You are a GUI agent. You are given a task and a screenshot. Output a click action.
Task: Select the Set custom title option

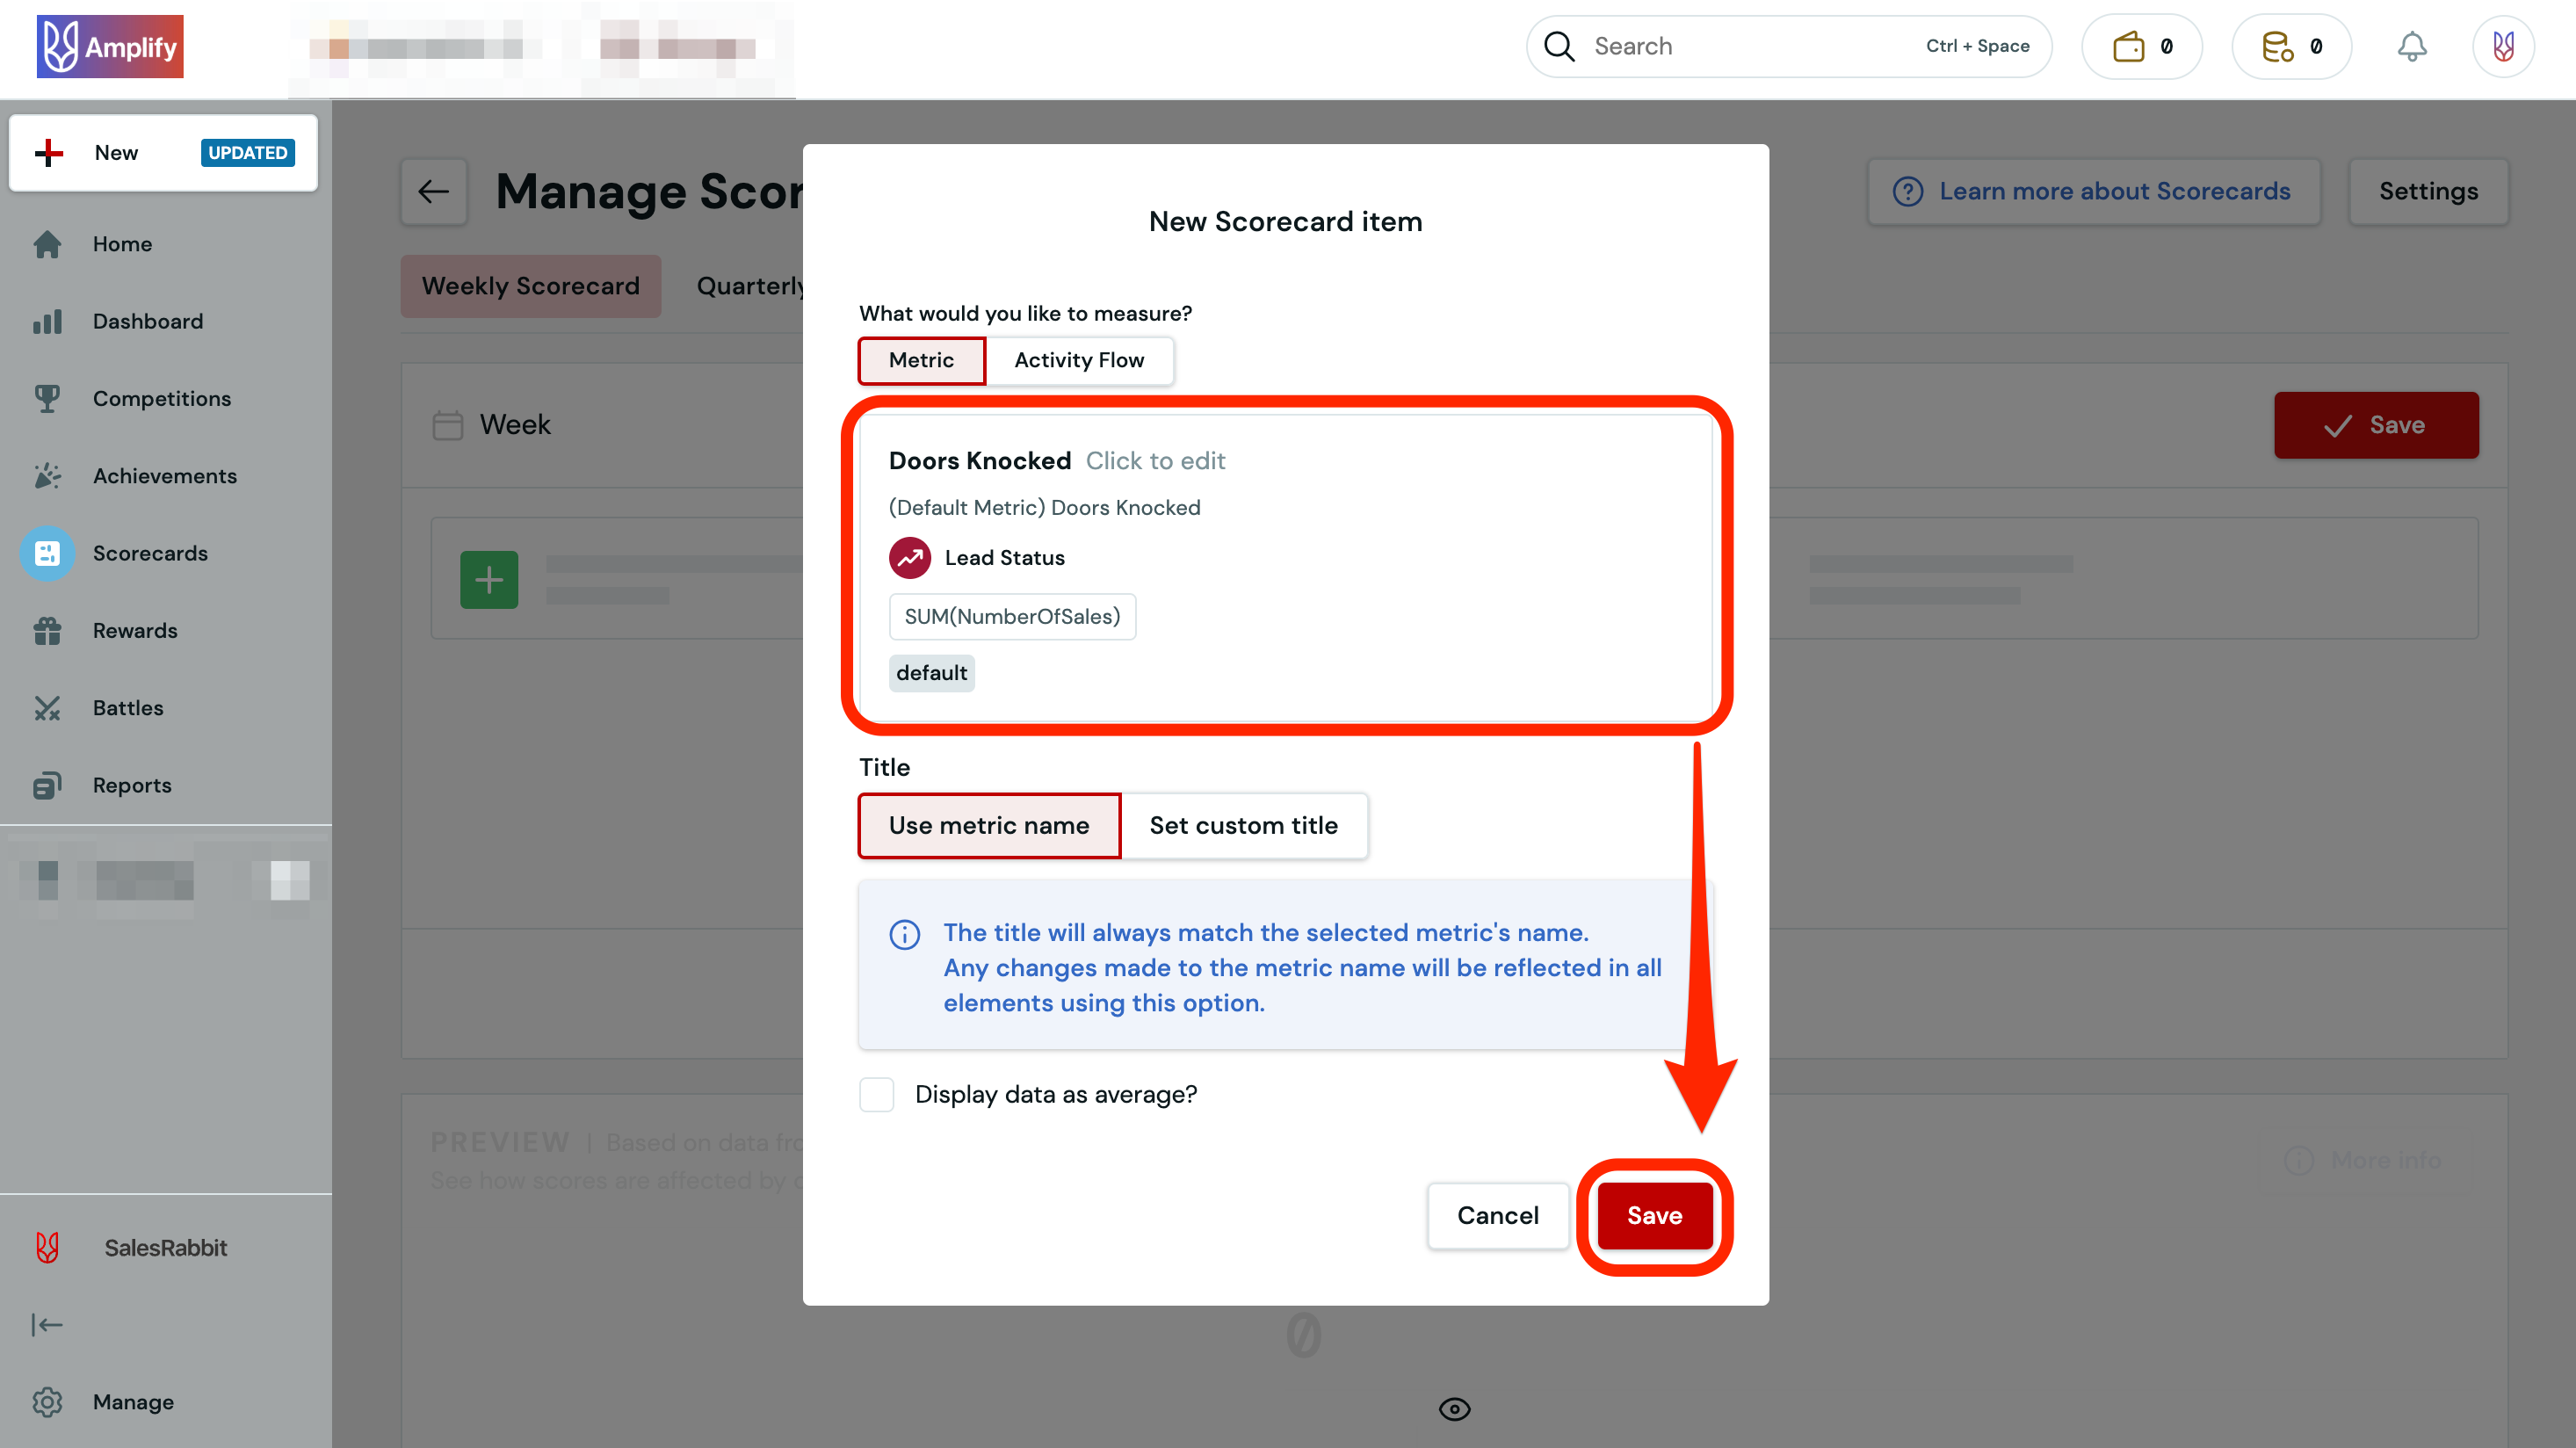tap(1243, 825)
